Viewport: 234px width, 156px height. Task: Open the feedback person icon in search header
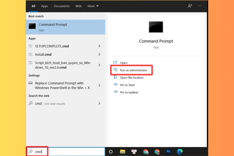click(190, 6)
